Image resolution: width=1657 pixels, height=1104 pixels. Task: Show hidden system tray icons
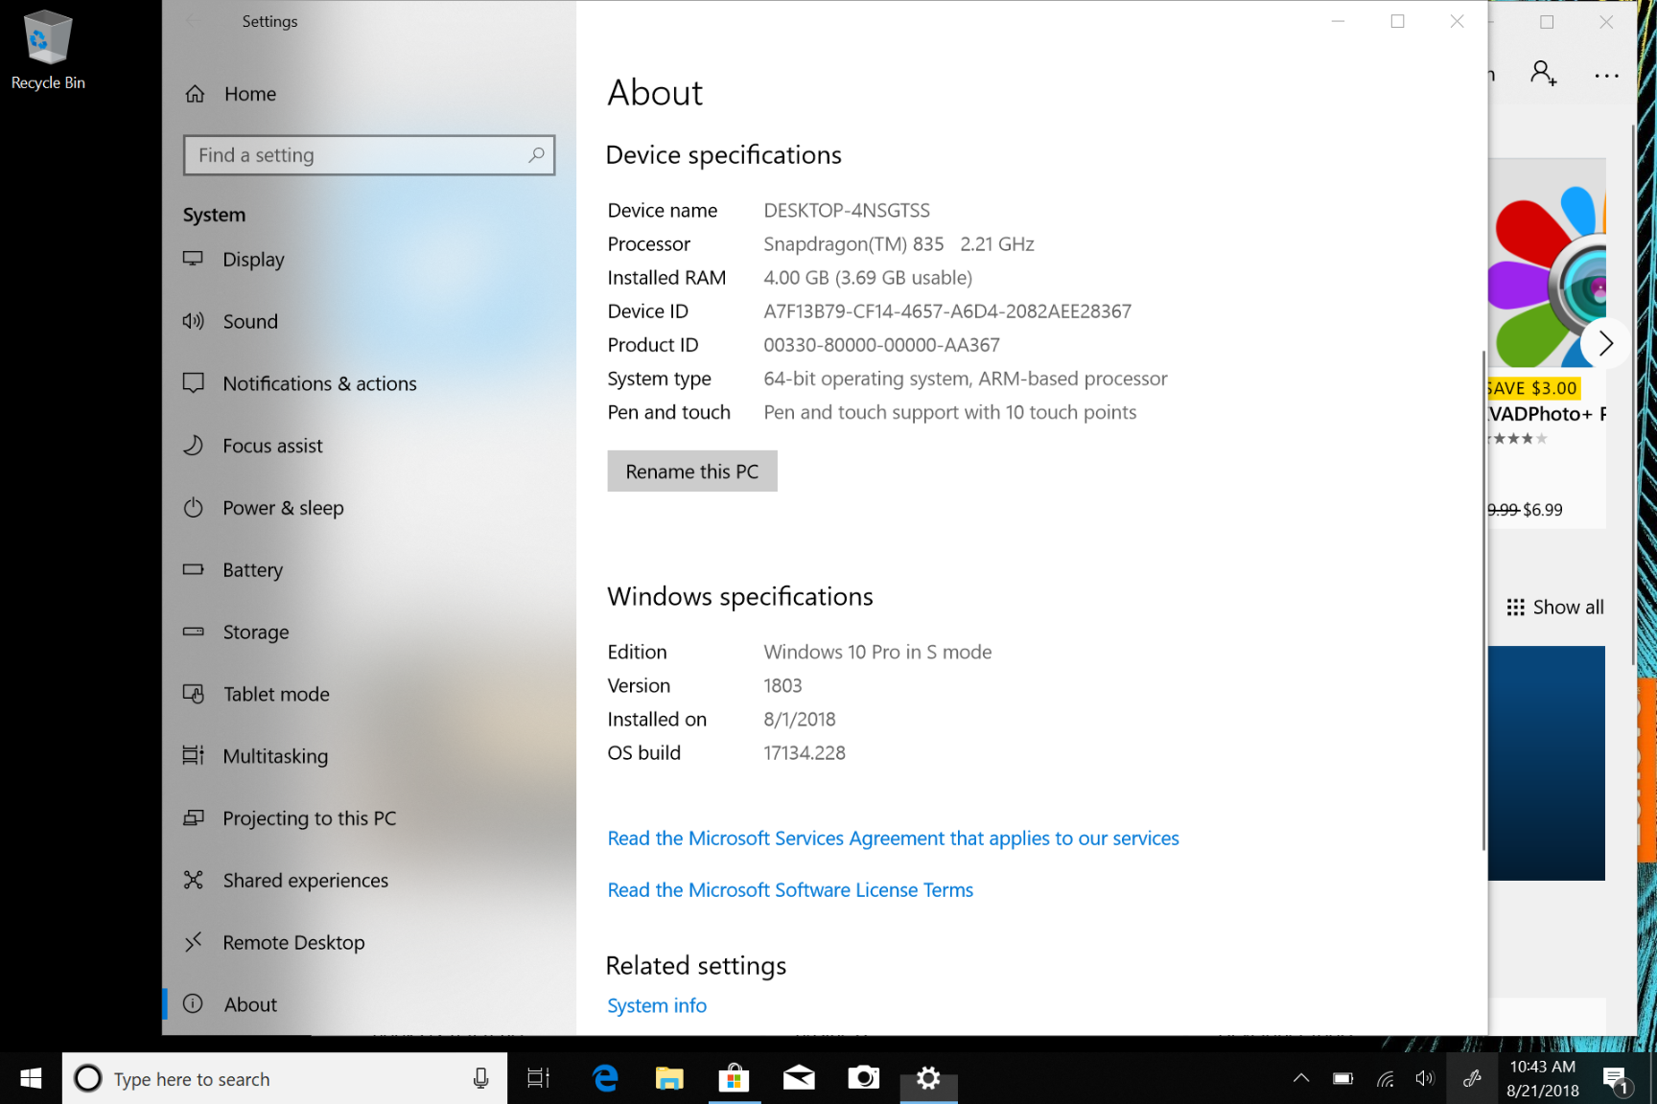pos(1301,1079)
